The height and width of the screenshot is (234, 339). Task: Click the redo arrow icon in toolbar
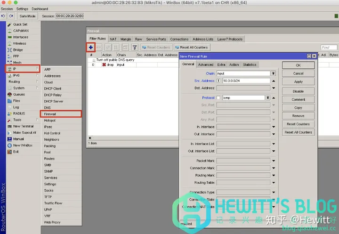point(11,16)
